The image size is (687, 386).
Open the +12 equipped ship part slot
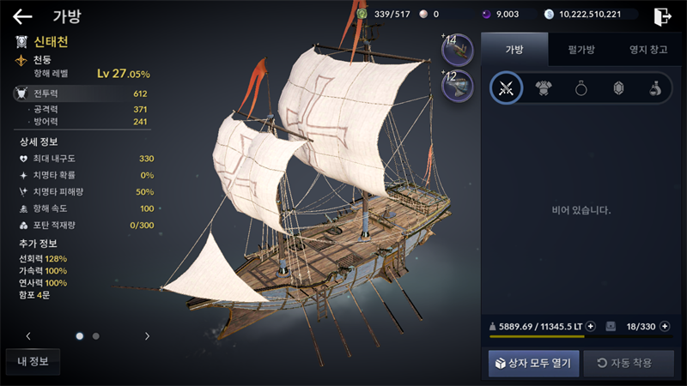[457, 86]
